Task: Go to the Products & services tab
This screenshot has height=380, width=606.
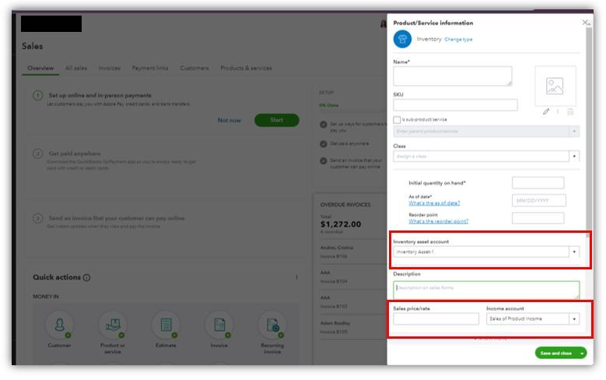Action: 246,68
